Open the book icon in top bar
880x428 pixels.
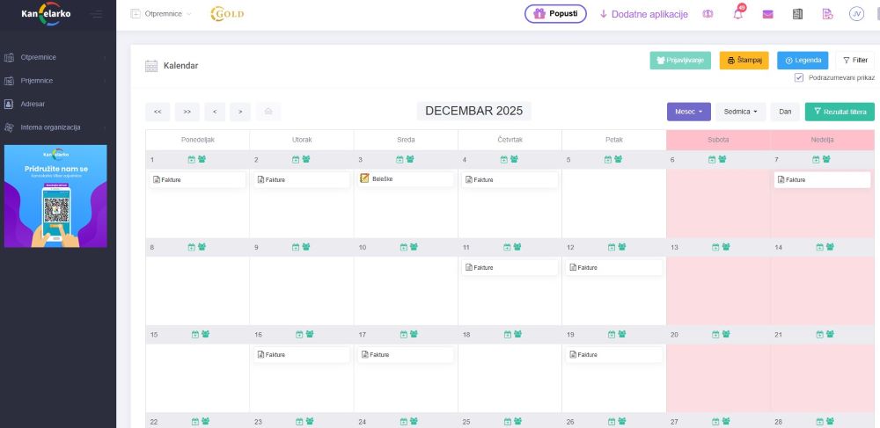[x=797, y=14]
